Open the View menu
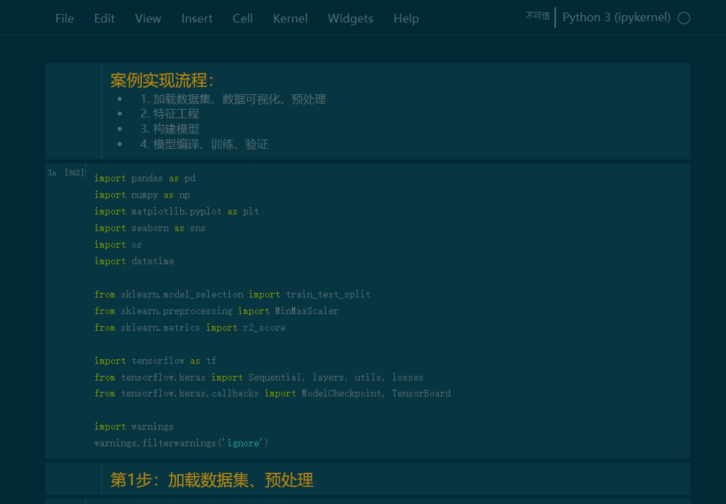 pos(148,19)
